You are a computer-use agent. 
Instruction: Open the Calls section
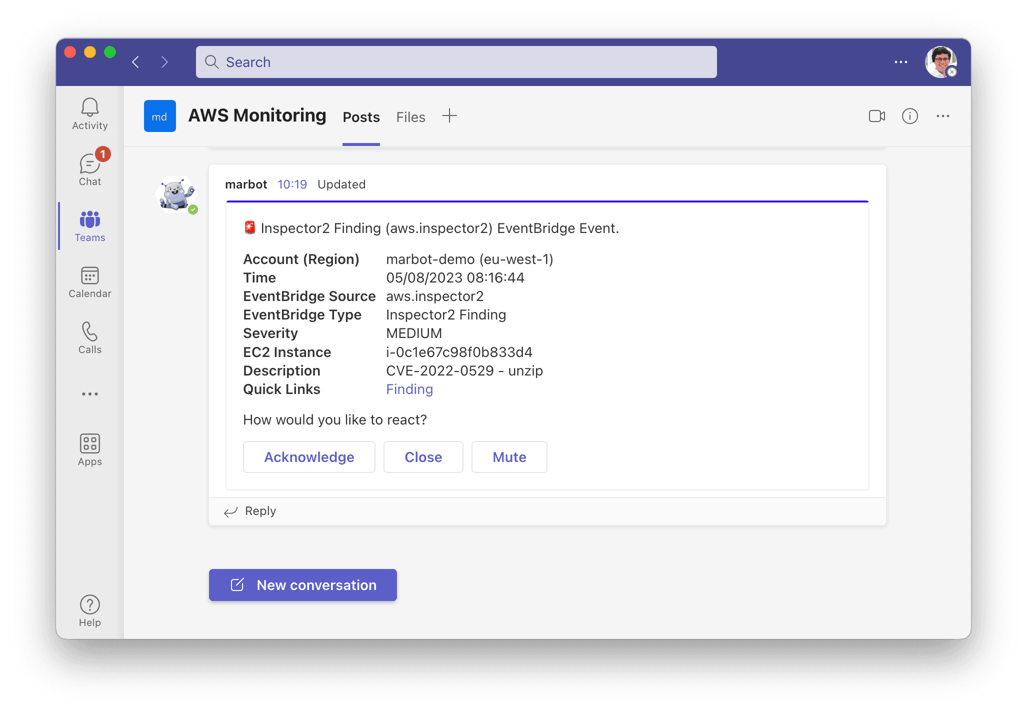pos(90,338)
